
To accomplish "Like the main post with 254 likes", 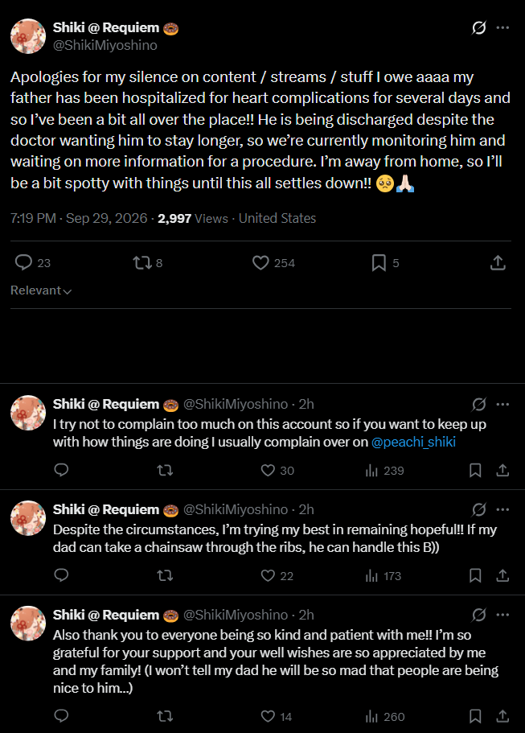I will [x=273, y=263].
